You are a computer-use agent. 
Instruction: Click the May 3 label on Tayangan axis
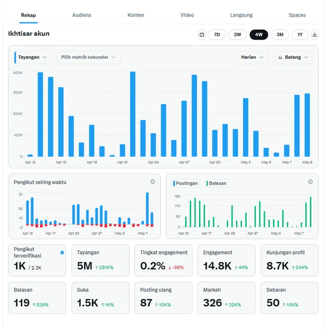click(x=246, y=163)
